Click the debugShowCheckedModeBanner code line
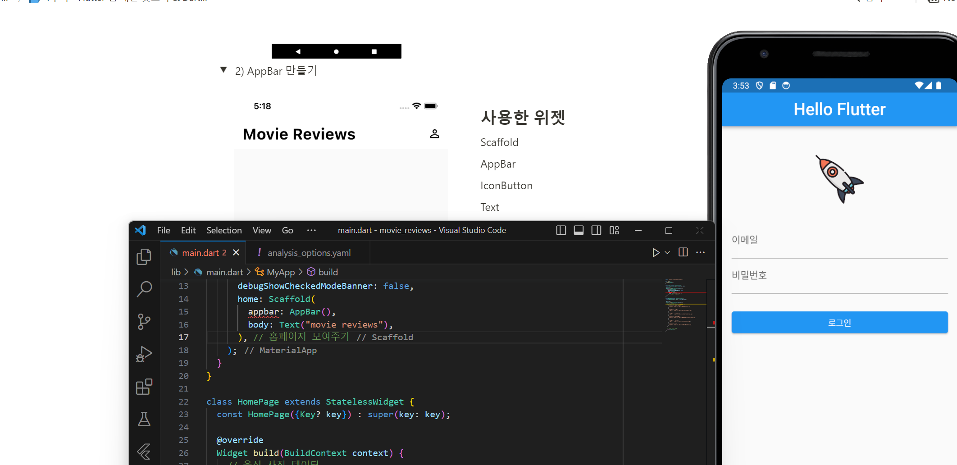This screenshot has width=957, height=465. 325,286
